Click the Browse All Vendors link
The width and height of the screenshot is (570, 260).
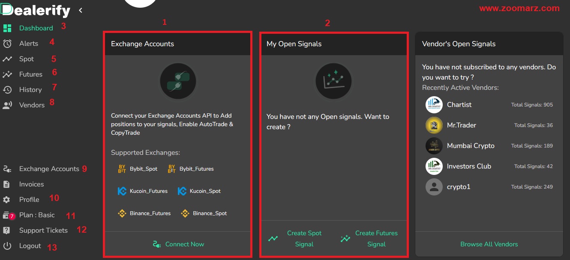click(x=489, y=244)
